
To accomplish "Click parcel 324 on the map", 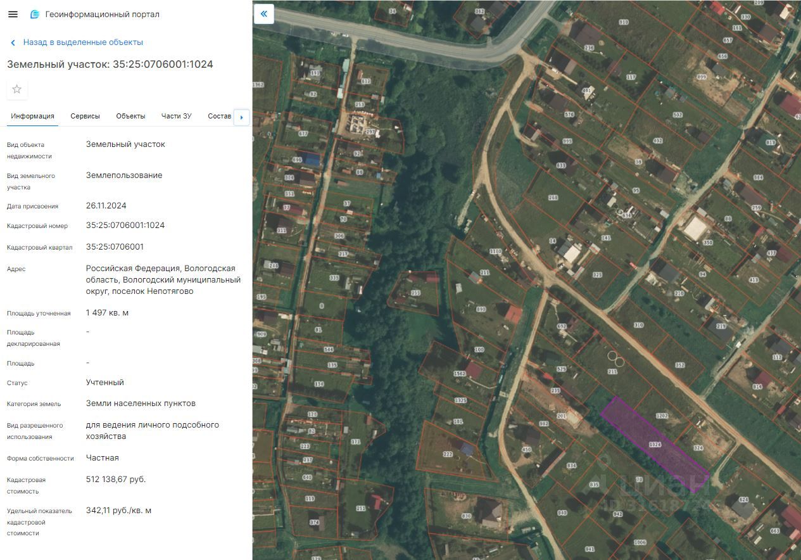I will 698,448.
